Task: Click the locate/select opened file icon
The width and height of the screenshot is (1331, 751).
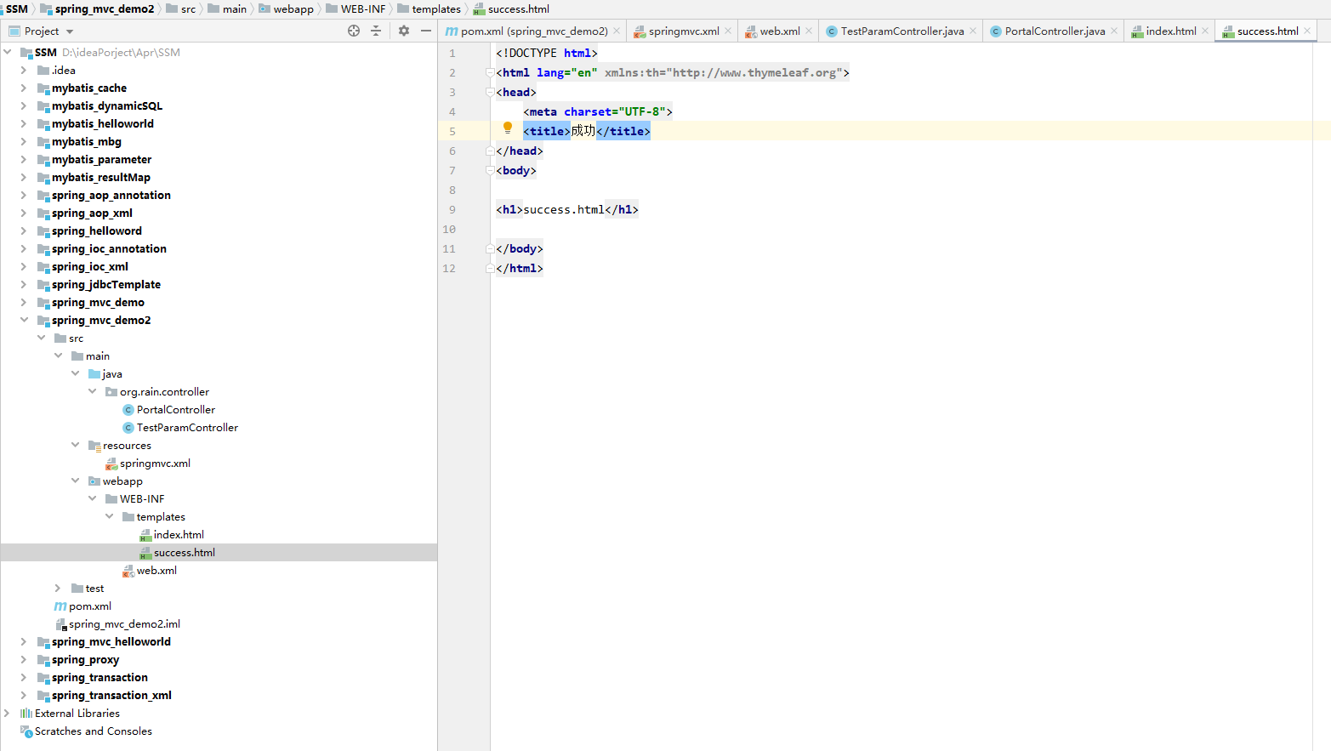Action: [x=354, y=31]
